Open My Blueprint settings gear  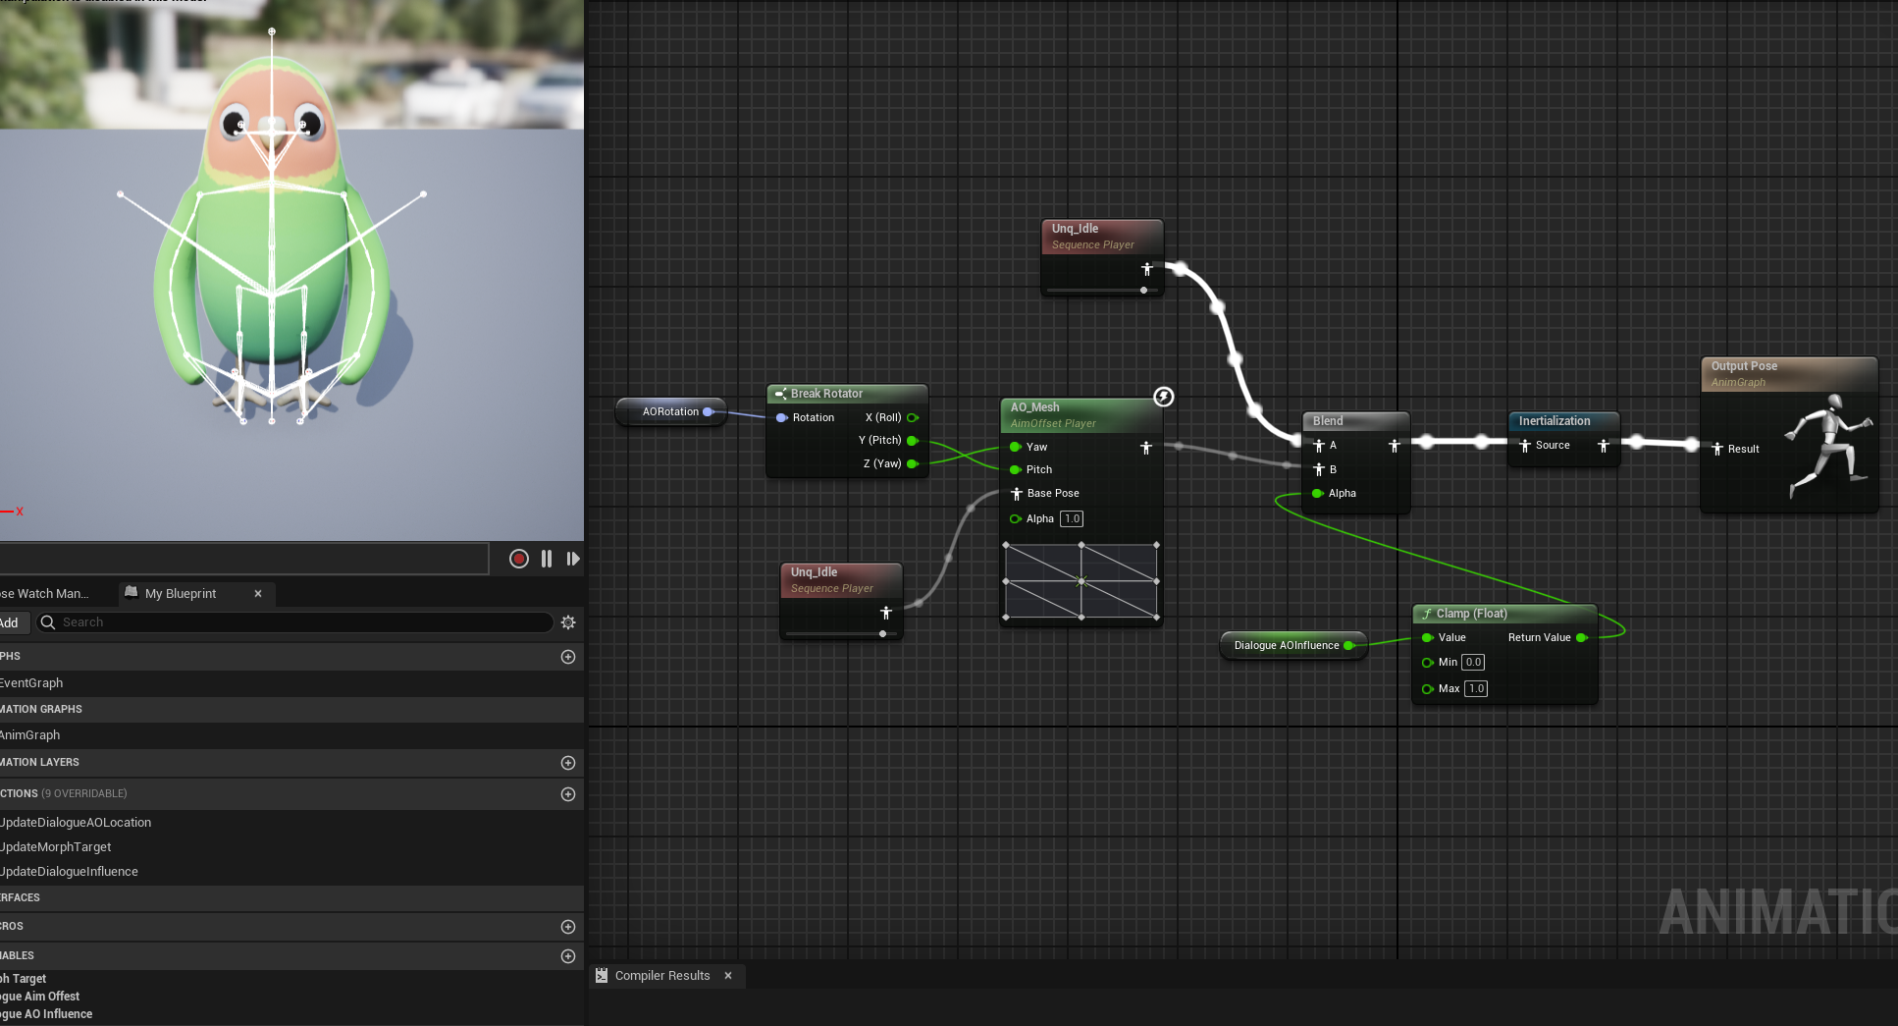tap(568, 622)
